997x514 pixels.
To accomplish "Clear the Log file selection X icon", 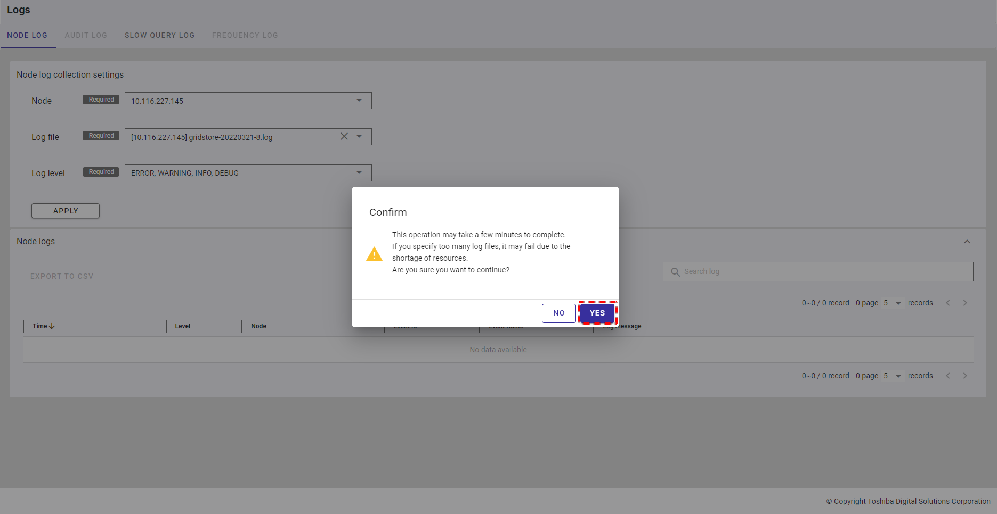I will pyautogui.click(x=344, y=137).
